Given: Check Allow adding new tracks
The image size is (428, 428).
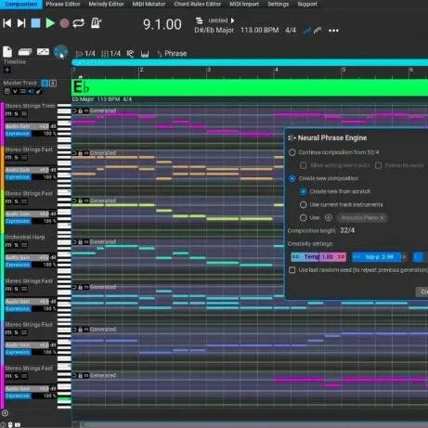Looking at the screenshot, I should (304, 165).
